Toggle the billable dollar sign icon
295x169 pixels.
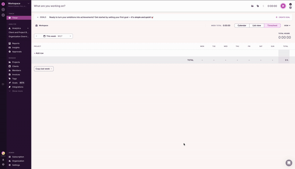(263, 6)
